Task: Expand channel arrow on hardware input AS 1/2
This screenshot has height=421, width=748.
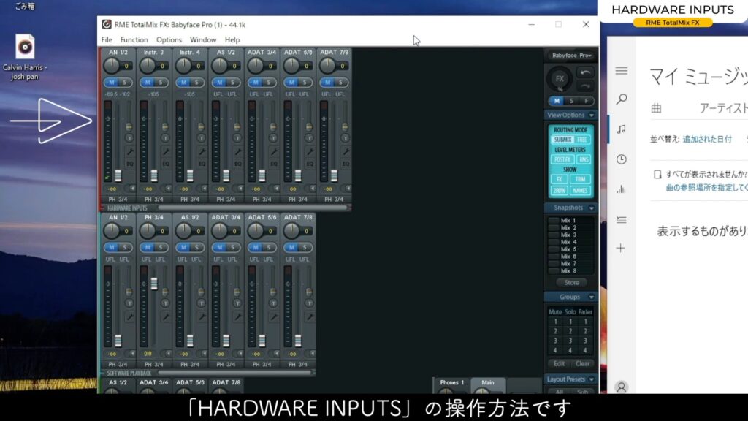Action: click(x=240, y=189)
